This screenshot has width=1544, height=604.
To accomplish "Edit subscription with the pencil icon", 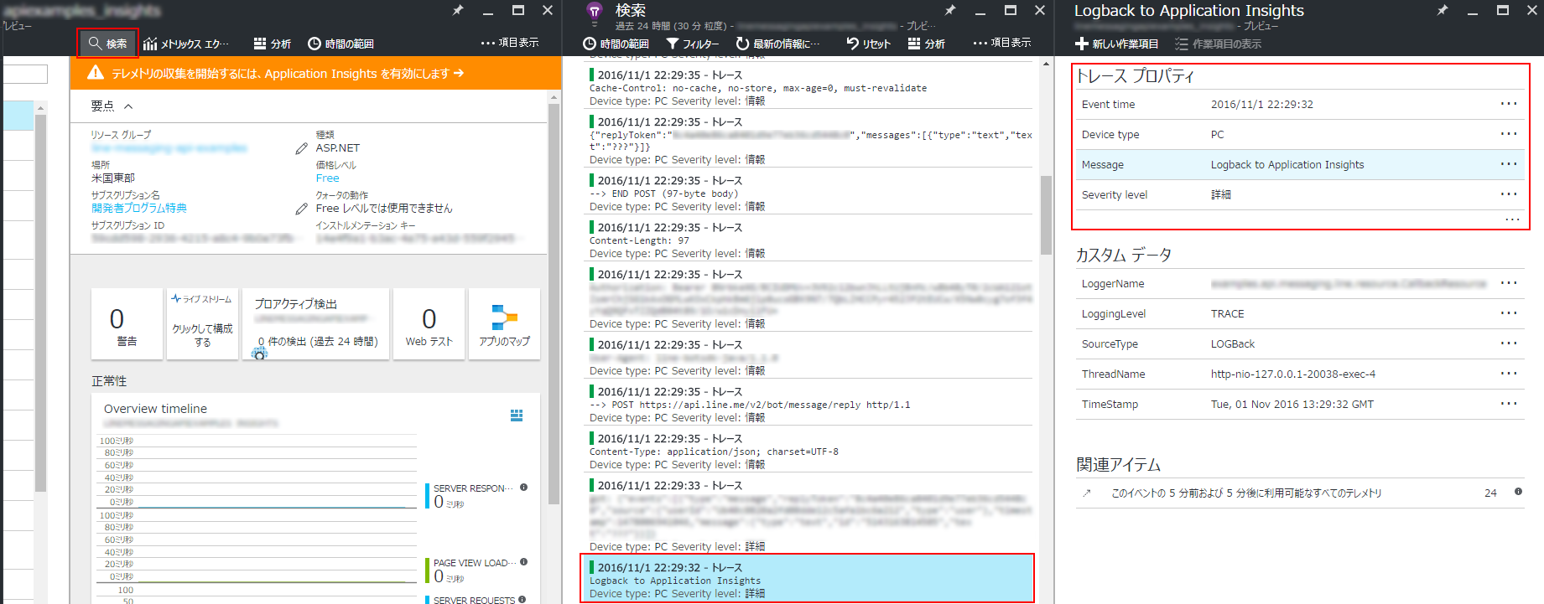I will 301,209.
